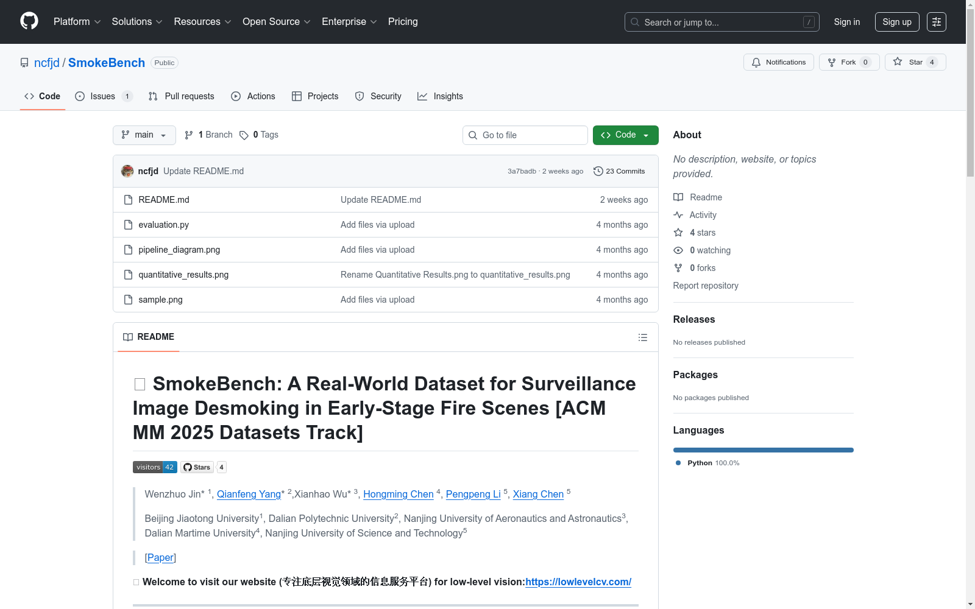Open the Packages section heading
This screenshot has width=975, height=609.
(x=695, y=375)
